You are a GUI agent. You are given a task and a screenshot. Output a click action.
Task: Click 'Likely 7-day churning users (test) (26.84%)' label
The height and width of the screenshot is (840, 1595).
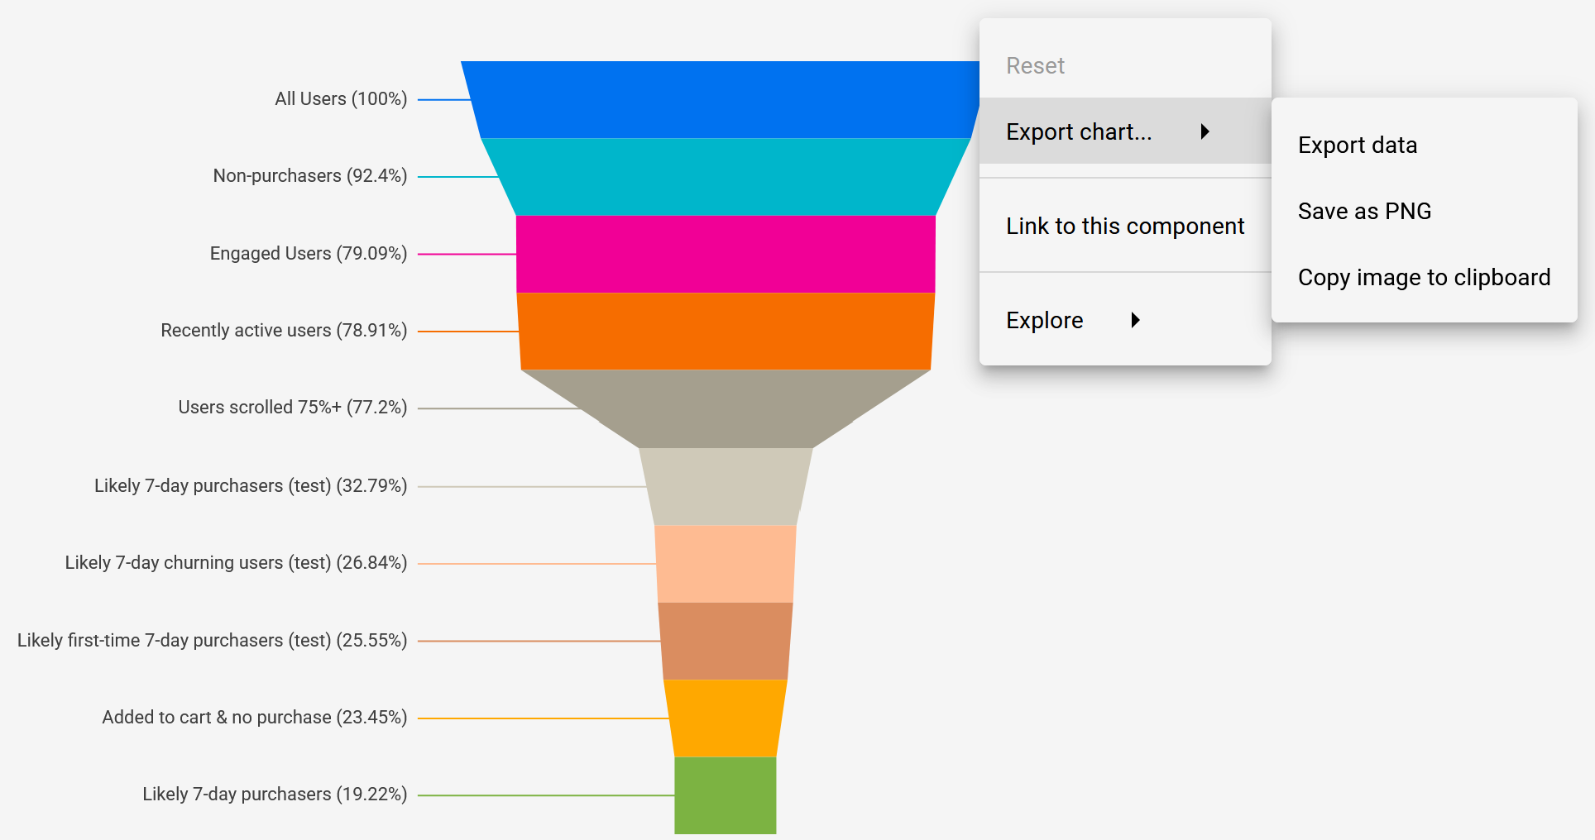click(236, 563)
